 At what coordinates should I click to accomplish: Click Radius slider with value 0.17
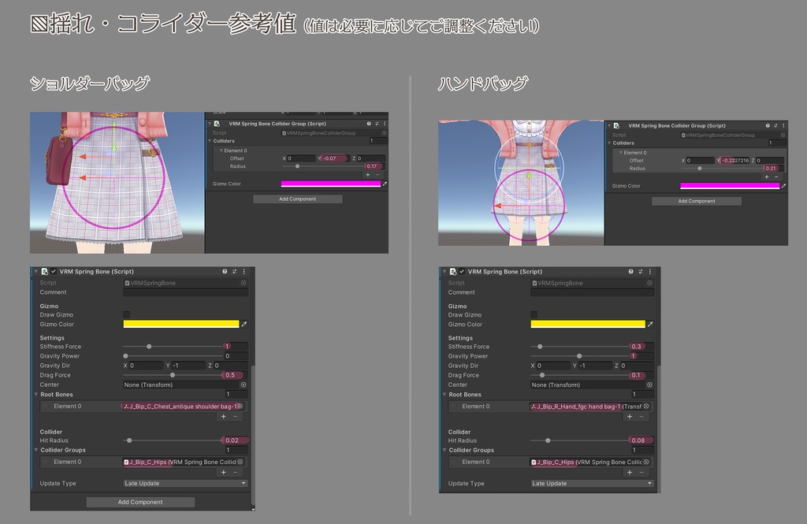pyautogui.click(x=323, y=166)
